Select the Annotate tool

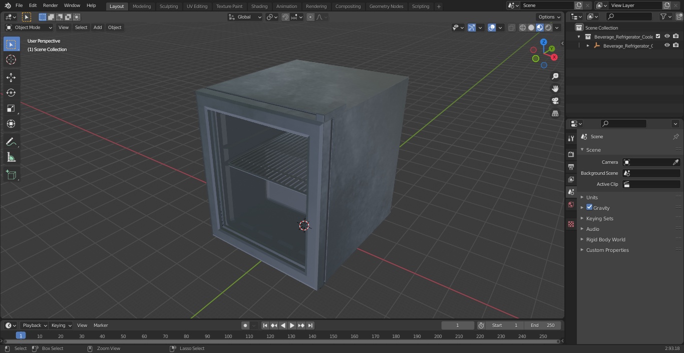click(x=11, y=142)
